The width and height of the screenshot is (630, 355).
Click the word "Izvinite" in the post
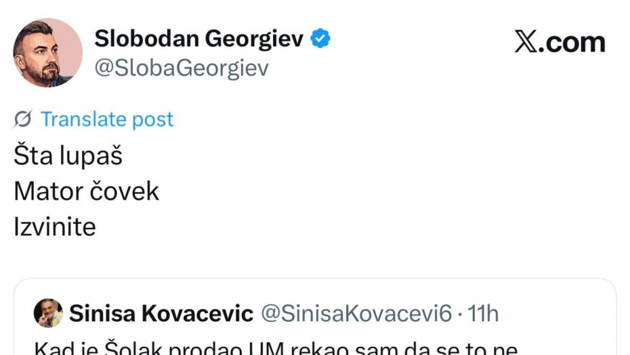pos(55,227)
